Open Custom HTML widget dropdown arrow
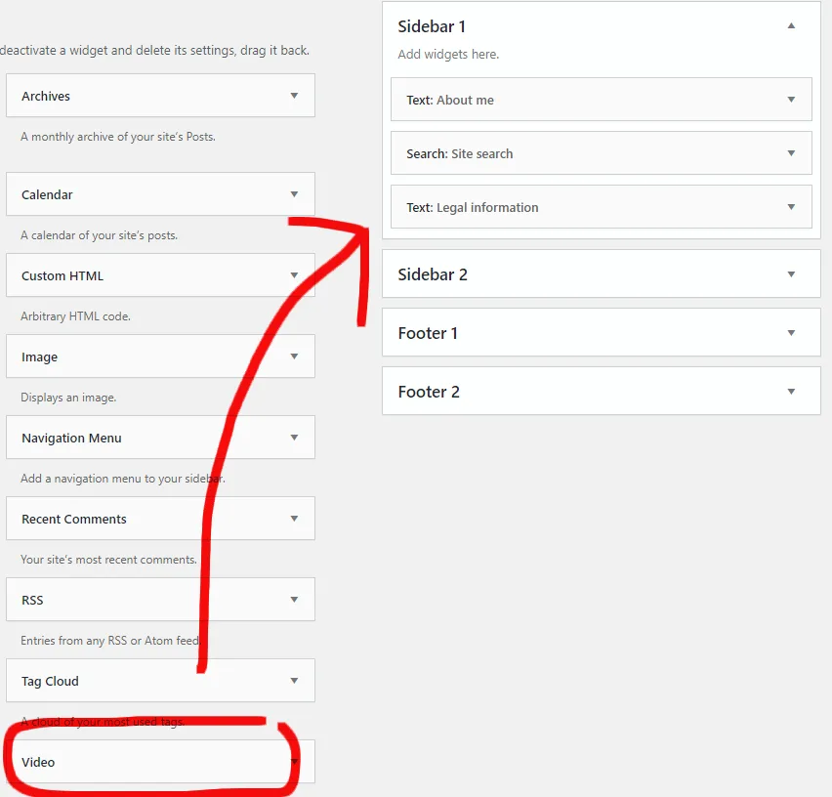This screenshot has height=797, width=832. click(x=294, y=275)
